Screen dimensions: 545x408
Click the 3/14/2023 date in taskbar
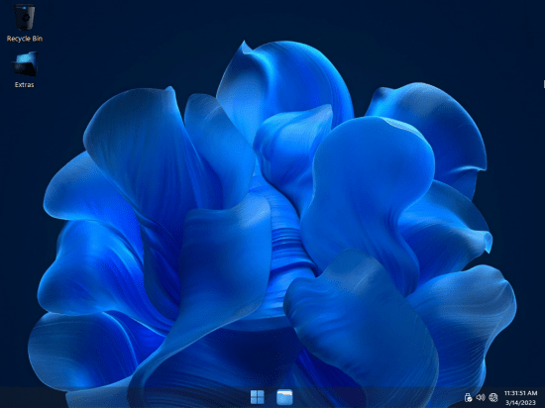520,402
